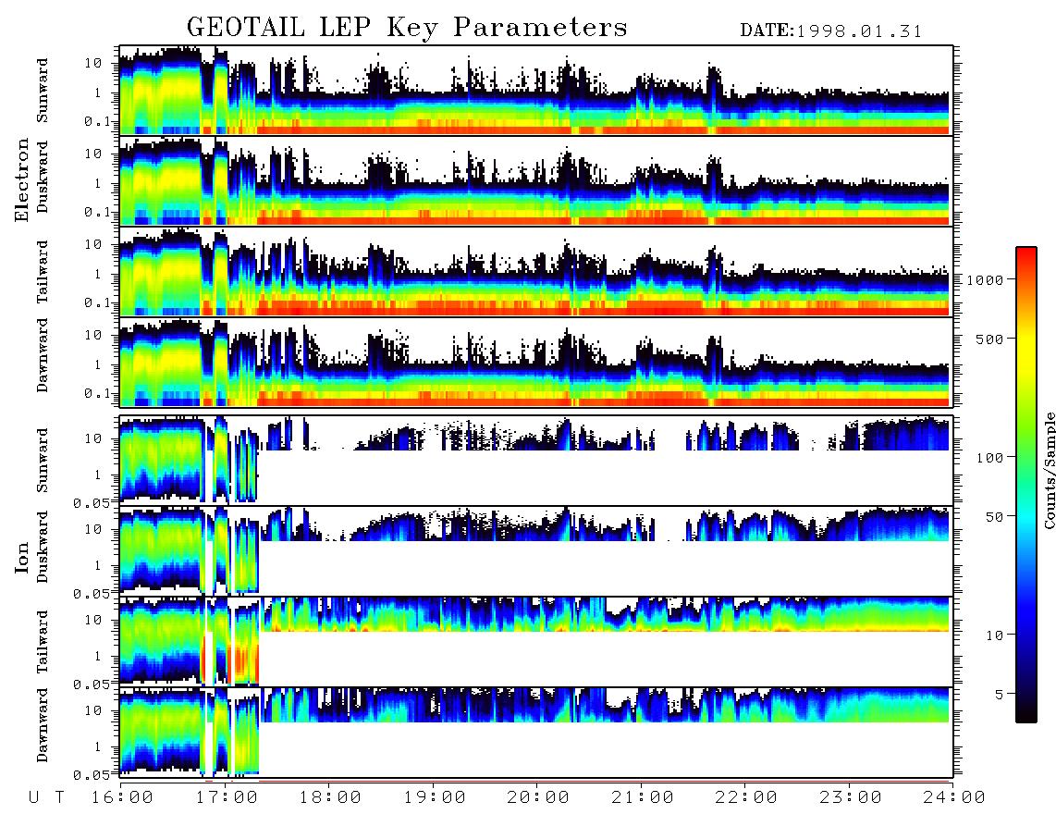Select the 20:00 time axis label
Screen dimensions: 1056x814
coord(539,797)
